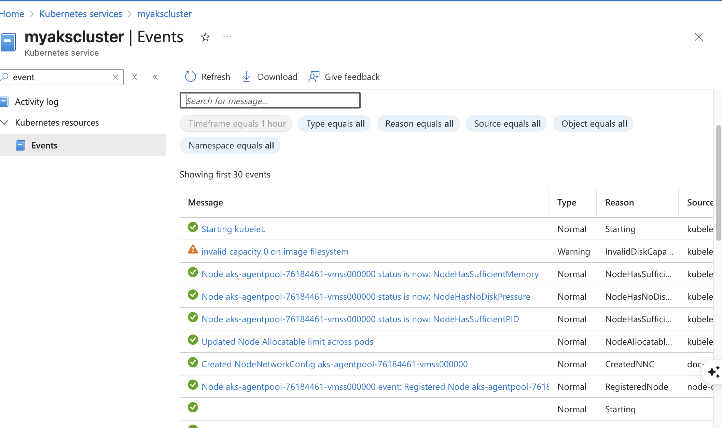Open Namespace equals all filter
The width and height of the screenshot is (722, 428).
coord(231,145)
